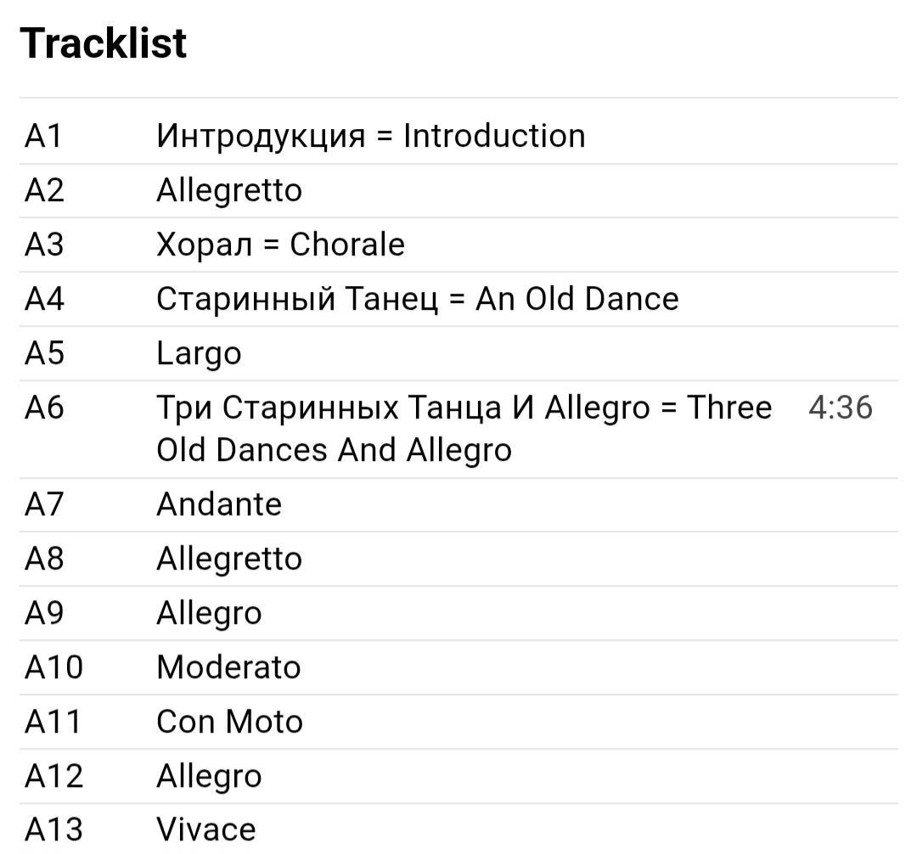Select the A10 track position label
917x854 pixels.
(x=54, y=667)
